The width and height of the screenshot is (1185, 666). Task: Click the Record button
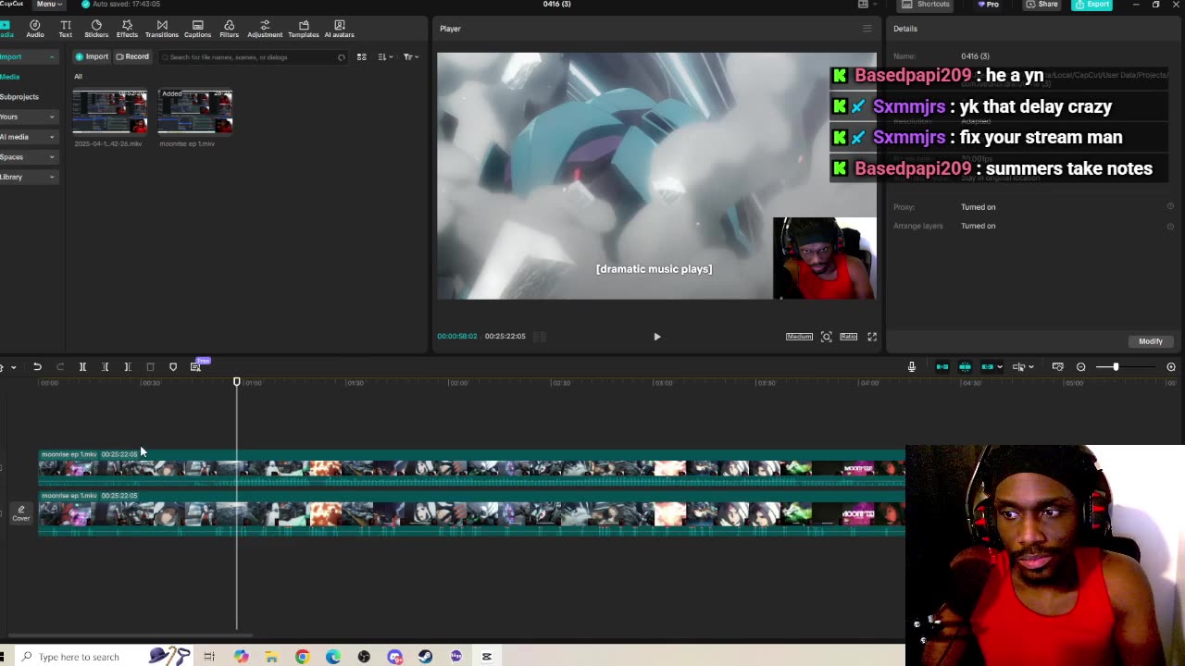pyautogui.click(x=131, y=57)
